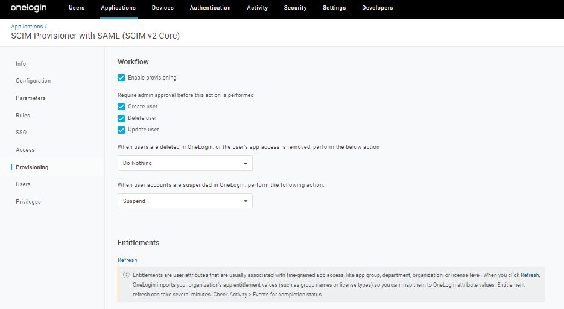Open the Developers menu
Image resolution: width=564 pixels, height=309 pixels.
378,8
